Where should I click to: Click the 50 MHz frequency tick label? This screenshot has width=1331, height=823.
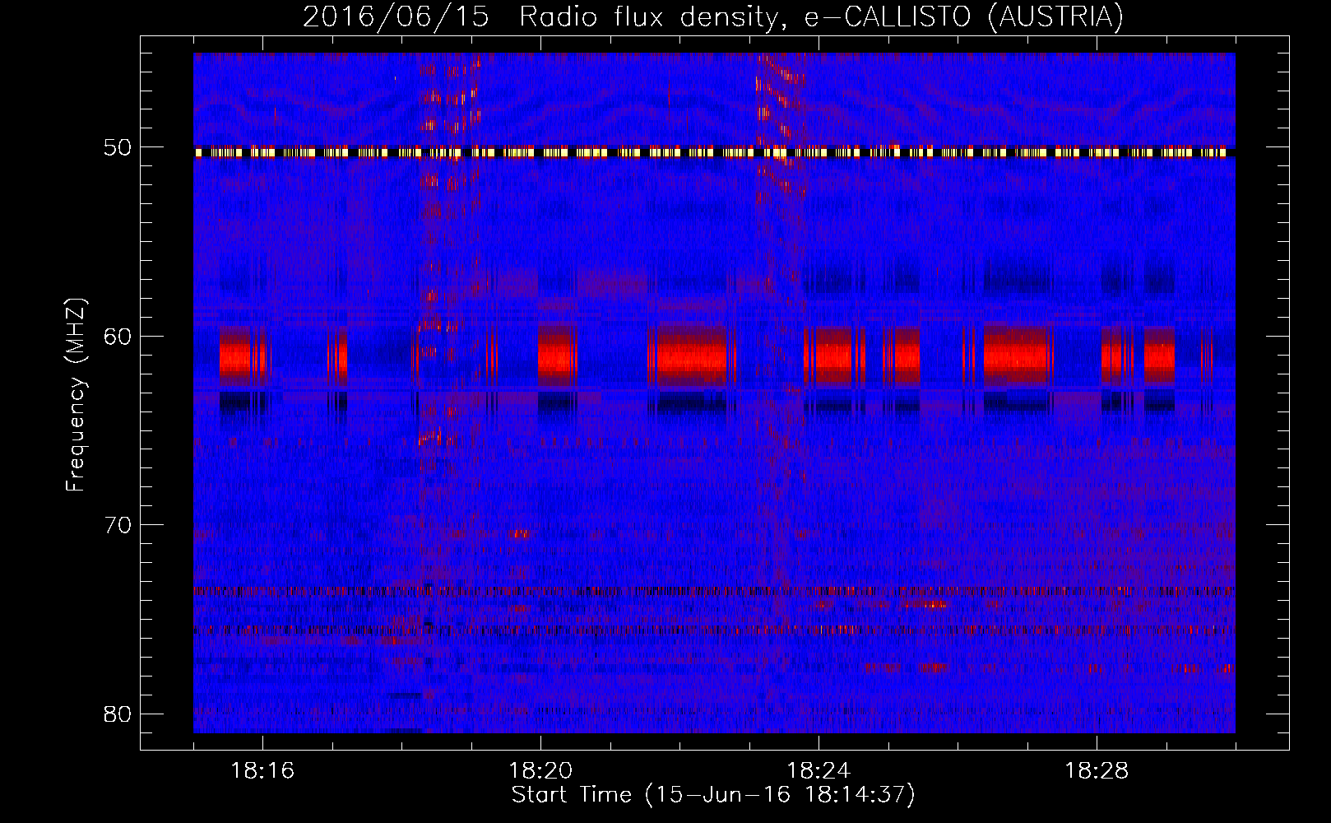click(116, 148)
